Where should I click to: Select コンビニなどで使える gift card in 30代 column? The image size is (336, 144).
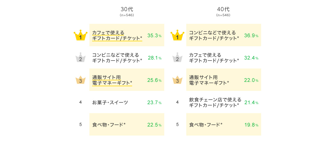[x=117, y=58]
